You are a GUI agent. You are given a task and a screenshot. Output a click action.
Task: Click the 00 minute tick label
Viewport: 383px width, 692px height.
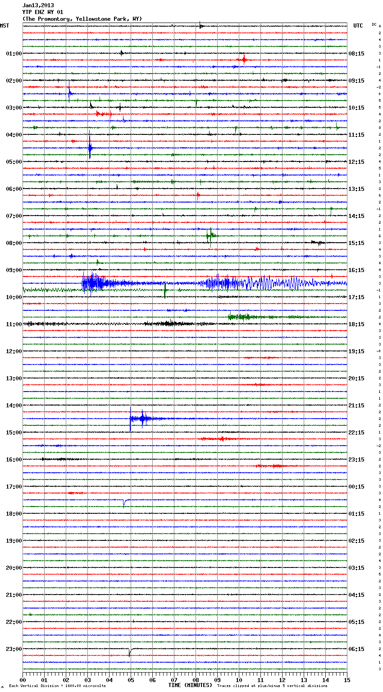[x=23, y=680]
